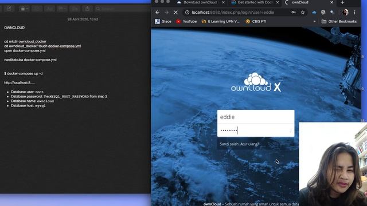Click 'Database user: root' bullet
This screenshot has width=367, height=206.
[x=27, y=92]
